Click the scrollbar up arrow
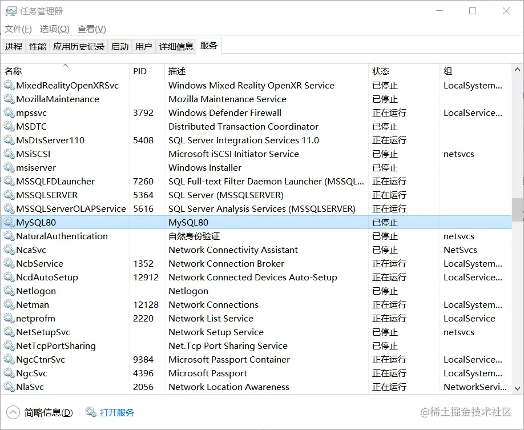Screen dimensions: 524x430 (x=517, y=70)
